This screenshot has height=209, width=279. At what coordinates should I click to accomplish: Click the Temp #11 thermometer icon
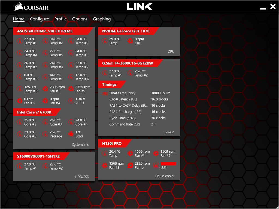coord(45,77)
